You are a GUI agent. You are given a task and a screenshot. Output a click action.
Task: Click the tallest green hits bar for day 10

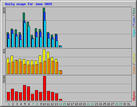tap(44, 10)
